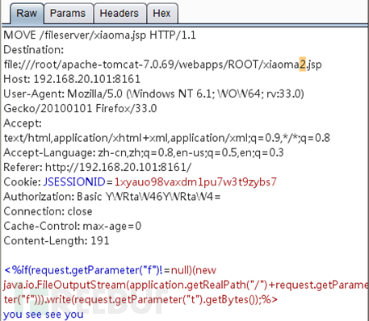Click the User-Agent: Mozilla/5.0 line
This screenshot has height=321, width=369.
pos(153,94)
